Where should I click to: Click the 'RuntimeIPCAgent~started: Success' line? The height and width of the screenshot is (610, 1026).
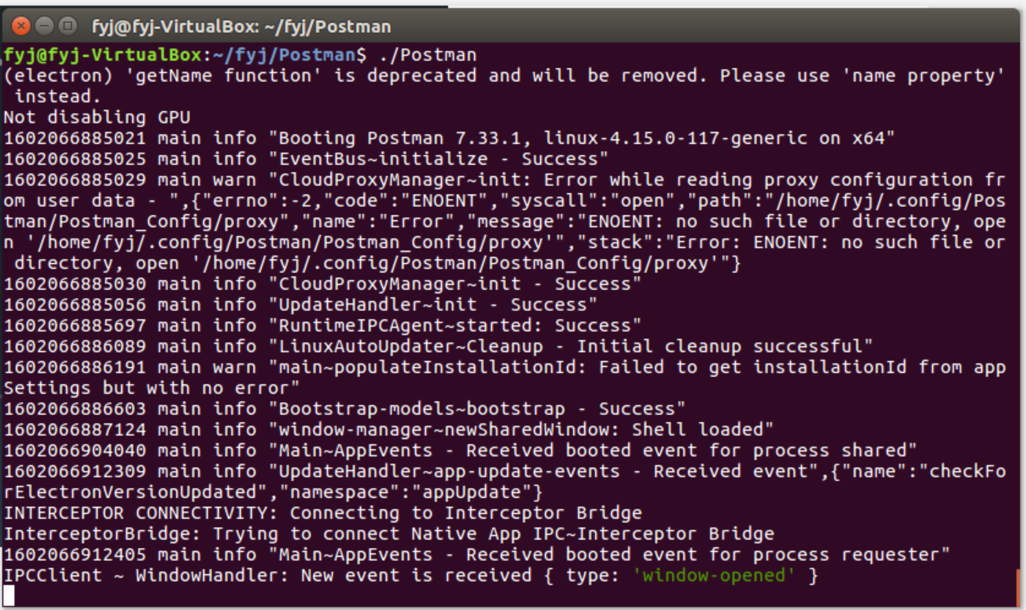pyautogui.click(x=322, y=325)
